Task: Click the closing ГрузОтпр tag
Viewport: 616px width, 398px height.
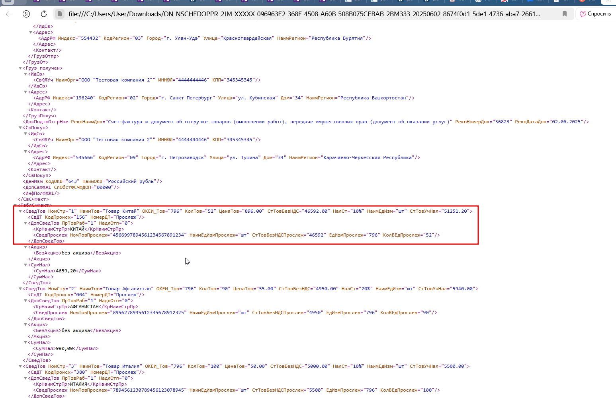Action: click(x=44, y=56)
